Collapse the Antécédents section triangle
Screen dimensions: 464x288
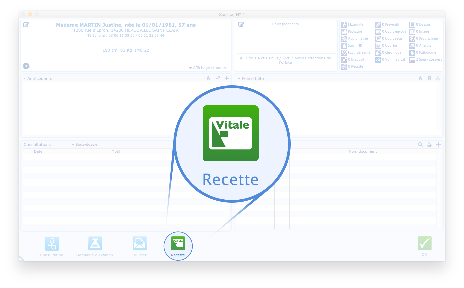tap(25, 79)
